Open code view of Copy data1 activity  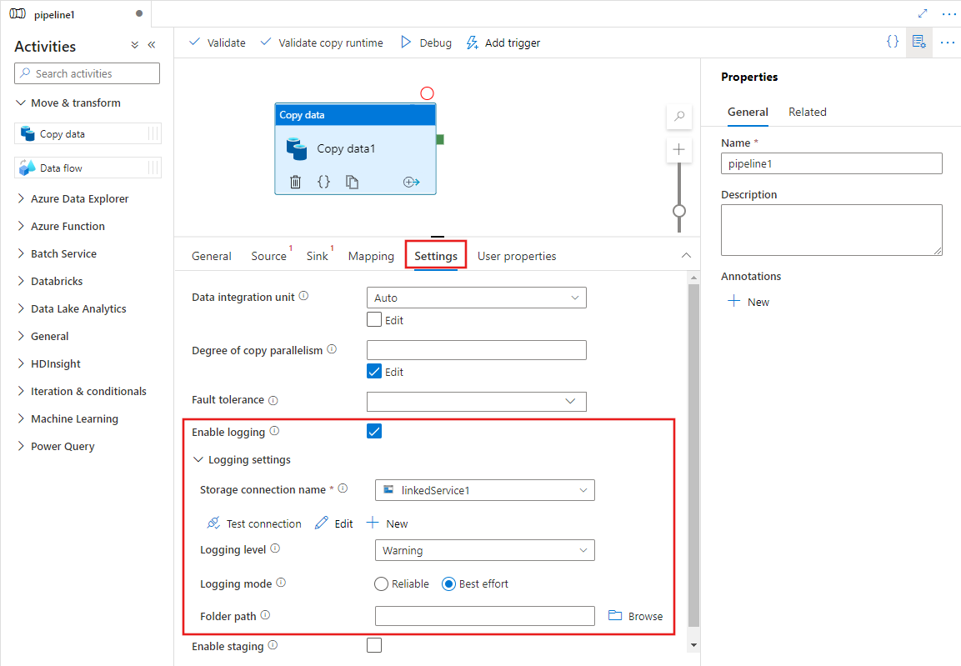[x=323, y=181]
